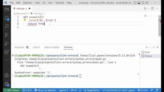This screenshot has height=92, width=164.
Task: Open editor More Actions ellipsis
Action: 157,8
